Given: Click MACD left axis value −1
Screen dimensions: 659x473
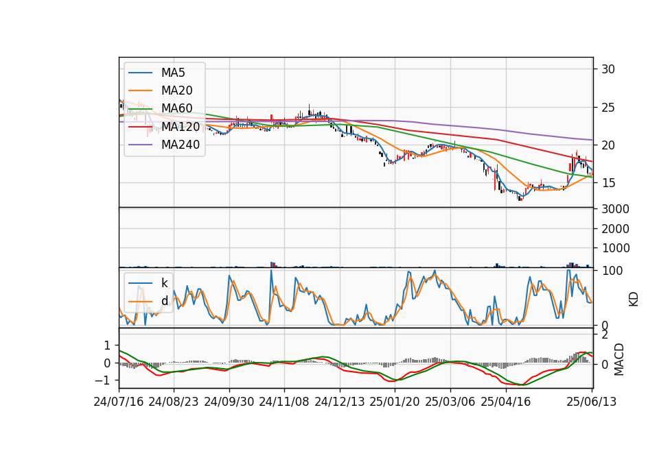Looking at the screenshot, I should 102,380.
